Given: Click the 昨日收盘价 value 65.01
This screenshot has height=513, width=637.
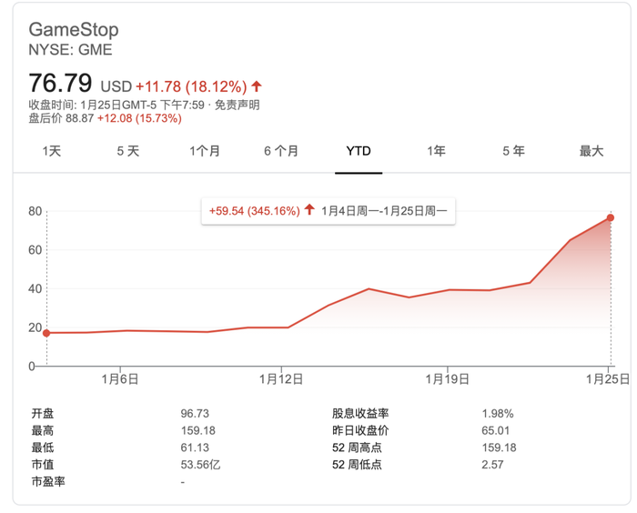Looking at the screenshot, I should [496, 430].
